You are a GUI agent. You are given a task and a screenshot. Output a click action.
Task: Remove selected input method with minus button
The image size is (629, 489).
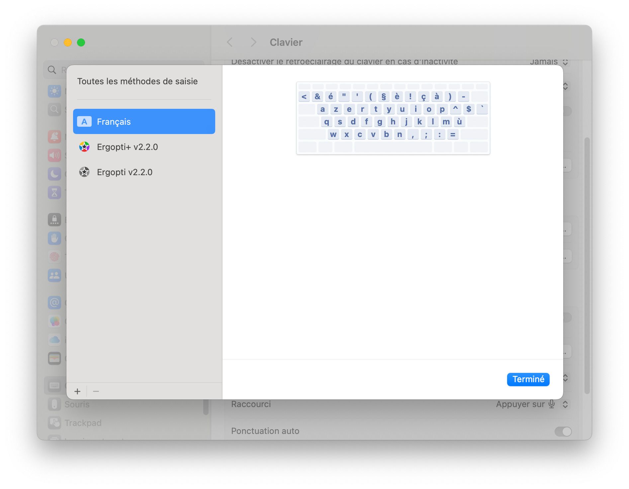(x=96, y=391)
